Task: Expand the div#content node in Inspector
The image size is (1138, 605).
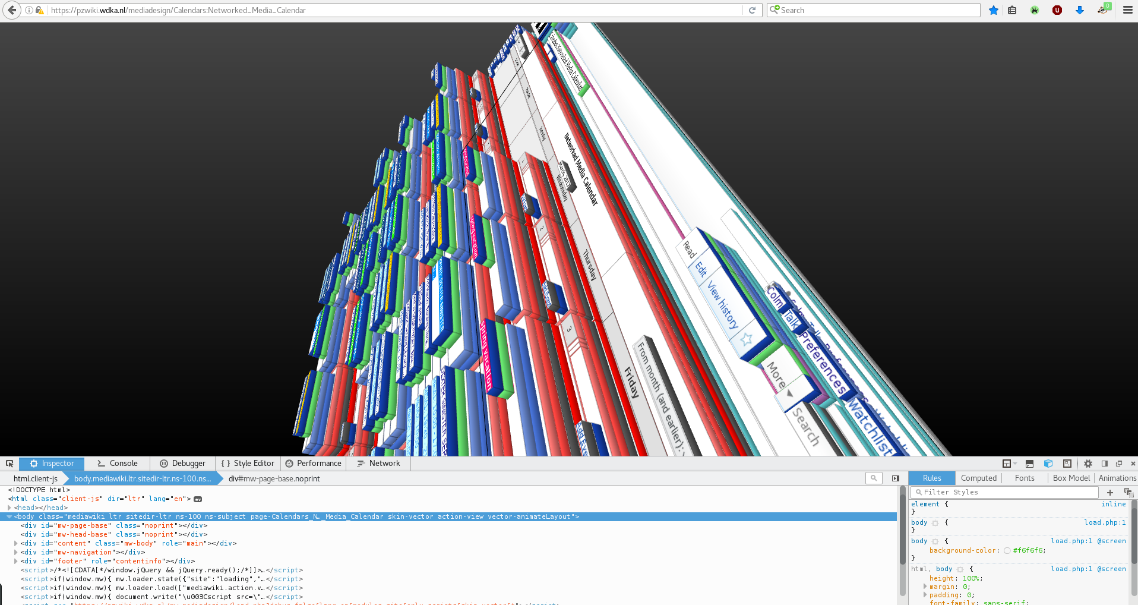Action: coord(15,543)
